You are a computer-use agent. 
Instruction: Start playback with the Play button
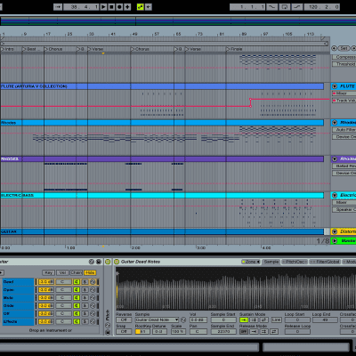[103, 7]
